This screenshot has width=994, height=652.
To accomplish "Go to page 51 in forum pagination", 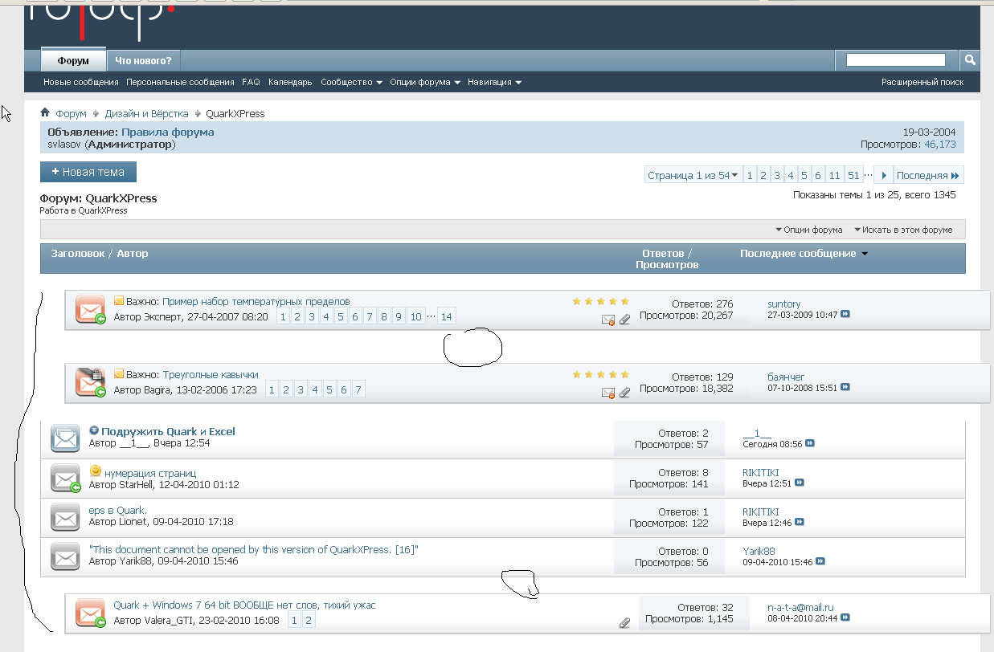I will (x=853, y=175).
